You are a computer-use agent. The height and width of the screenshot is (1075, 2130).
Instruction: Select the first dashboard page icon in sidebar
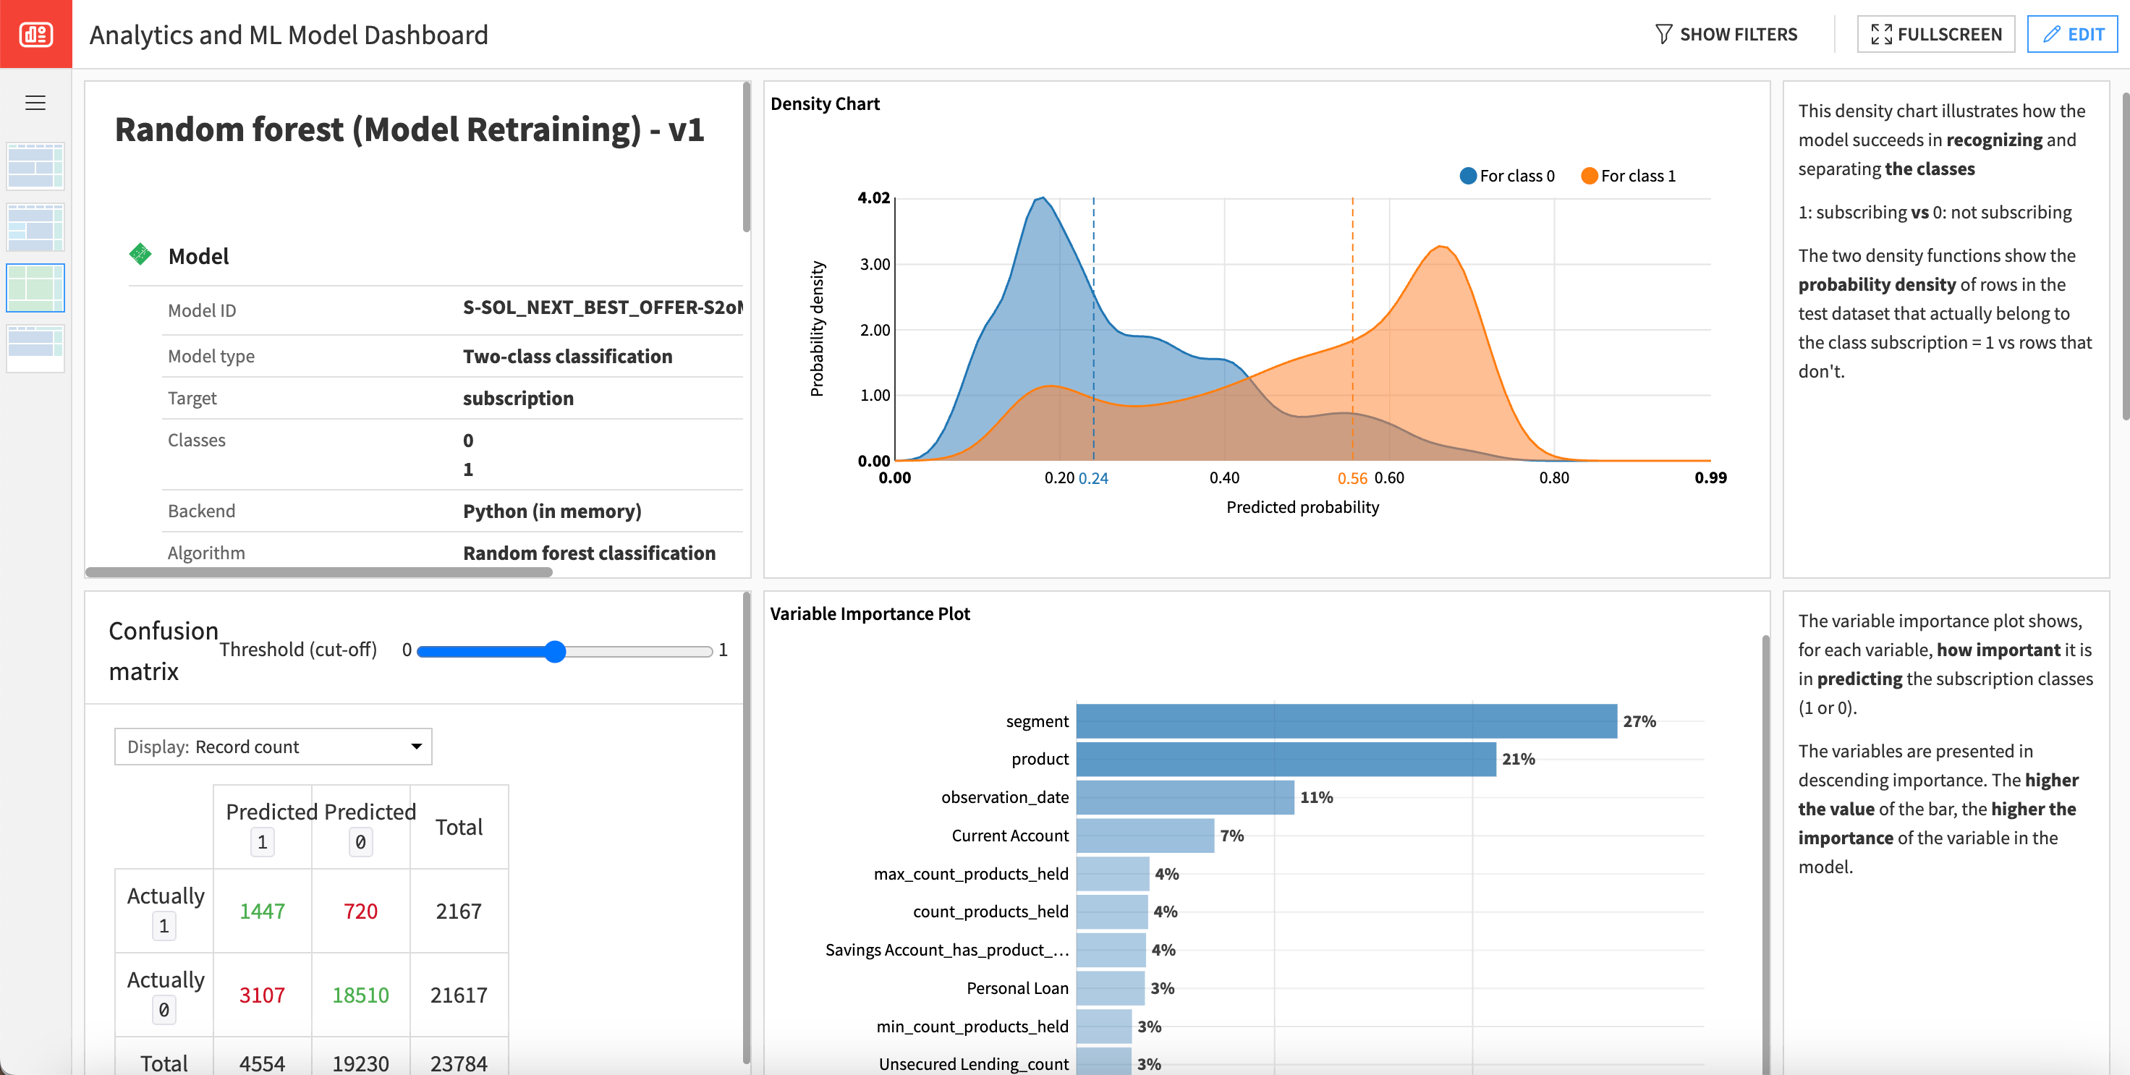tap(35, 166)
